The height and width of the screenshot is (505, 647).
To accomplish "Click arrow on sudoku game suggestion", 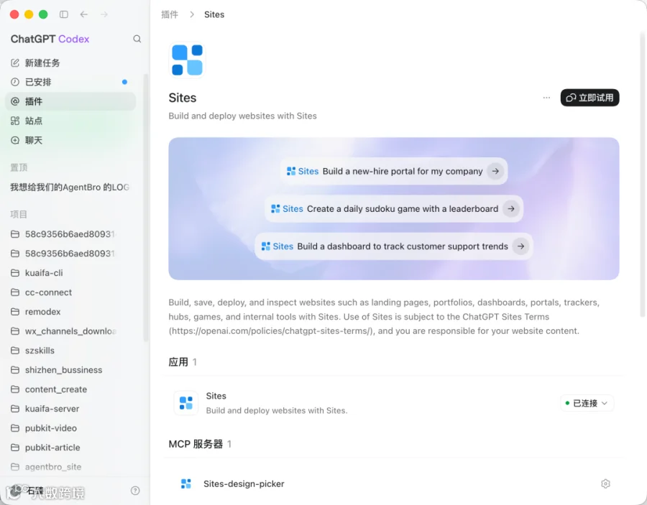I will point(511,208).
